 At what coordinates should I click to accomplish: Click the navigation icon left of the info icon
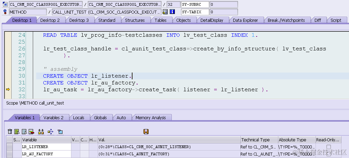click(165, 12)
